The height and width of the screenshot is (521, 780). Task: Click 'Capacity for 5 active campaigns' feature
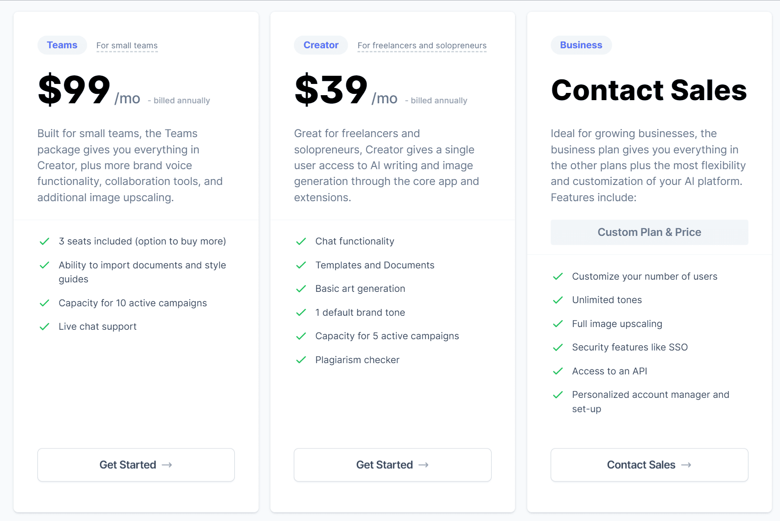[x=387, y=336]
